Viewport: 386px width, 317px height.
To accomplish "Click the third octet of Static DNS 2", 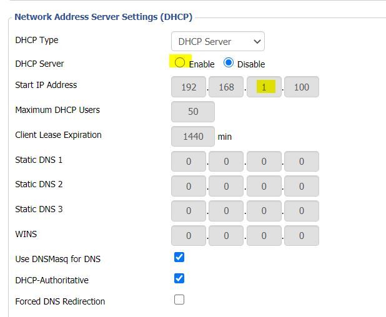I will [264, 186].
